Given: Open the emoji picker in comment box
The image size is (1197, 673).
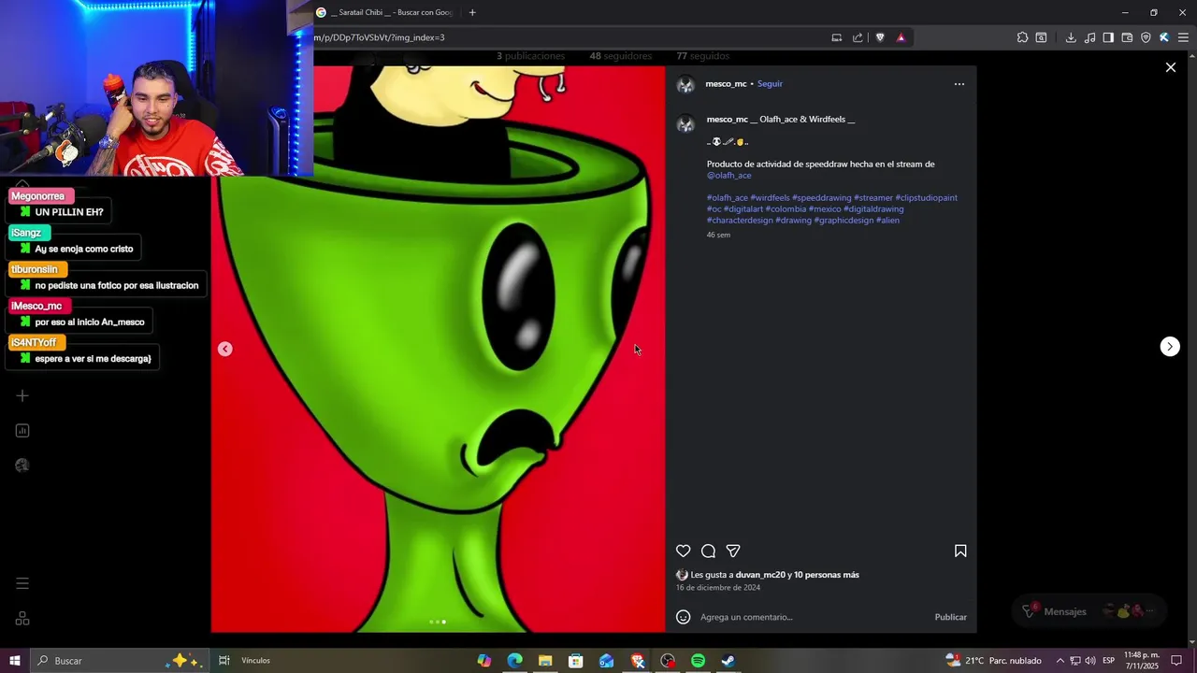Looking at the screenshot, I should (x=684, y=617).
